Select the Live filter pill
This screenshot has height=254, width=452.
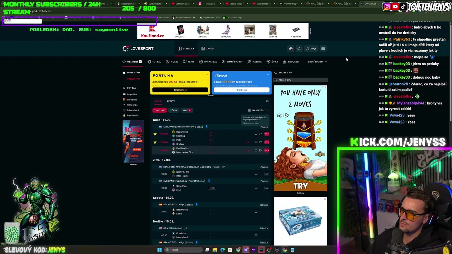click(186, 110)
